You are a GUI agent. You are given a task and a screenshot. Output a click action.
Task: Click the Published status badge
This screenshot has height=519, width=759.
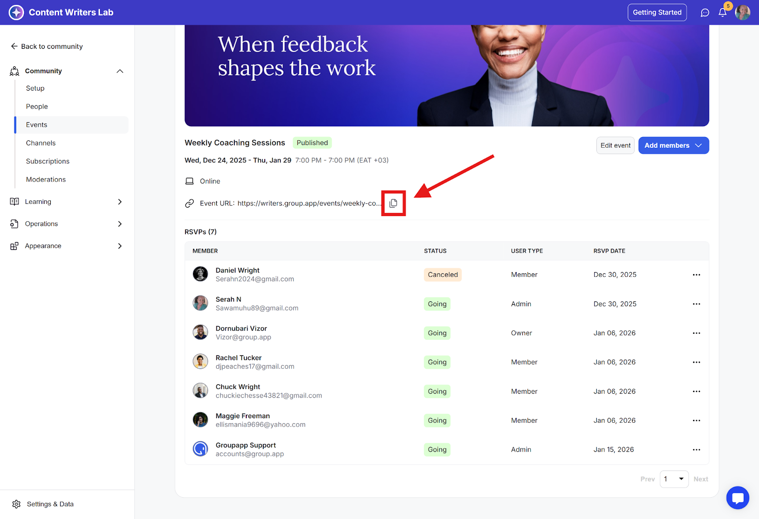coord(312,143)
